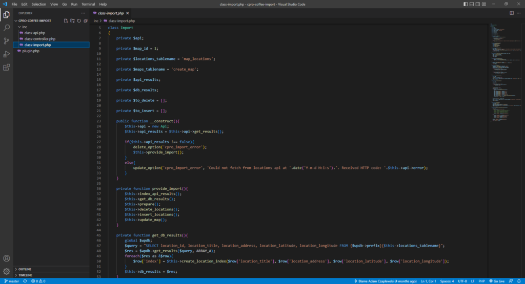525x284 pixels.
Task: Refresh the Explorer file tree
Action: (79, 20)
